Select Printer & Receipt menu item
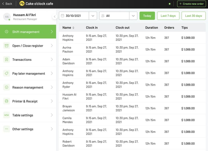Image resolution: width=208 pixels, height=151 pixels. 28,101
